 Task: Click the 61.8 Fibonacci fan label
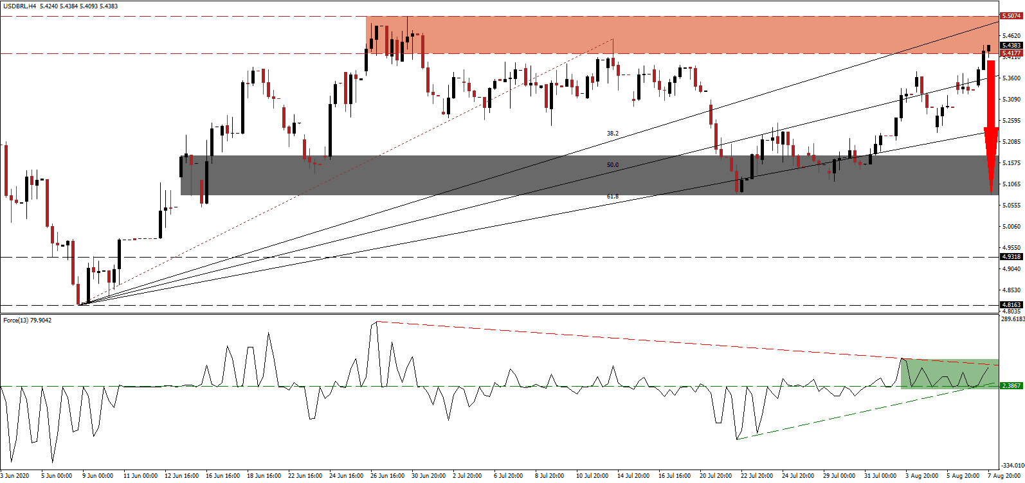coord(612,197)
